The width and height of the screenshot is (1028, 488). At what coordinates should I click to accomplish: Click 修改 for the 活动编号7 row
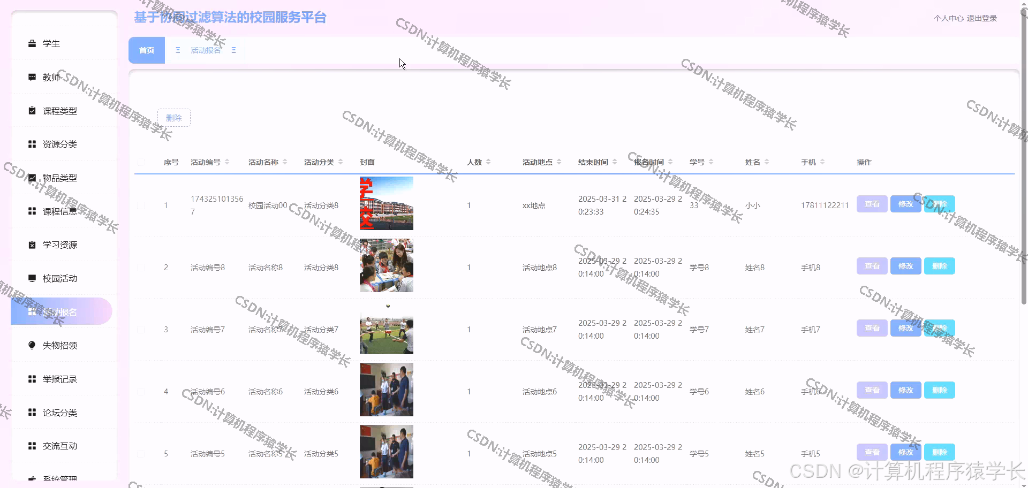[905, 328]
